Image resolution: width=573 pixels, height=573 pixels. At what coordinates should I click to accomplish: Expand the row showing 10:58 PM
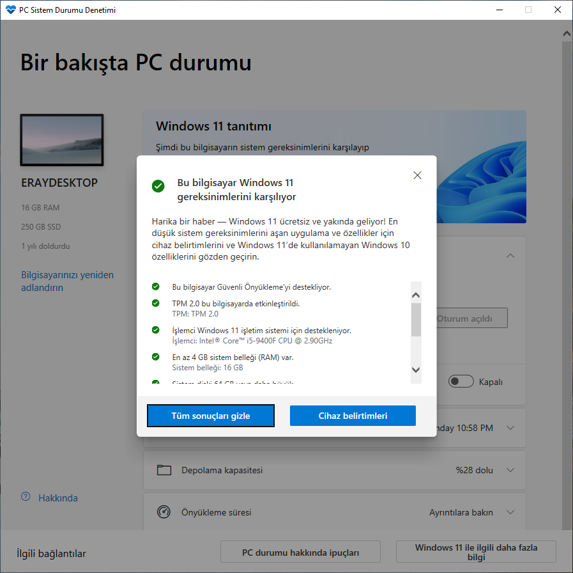point(510,428)
